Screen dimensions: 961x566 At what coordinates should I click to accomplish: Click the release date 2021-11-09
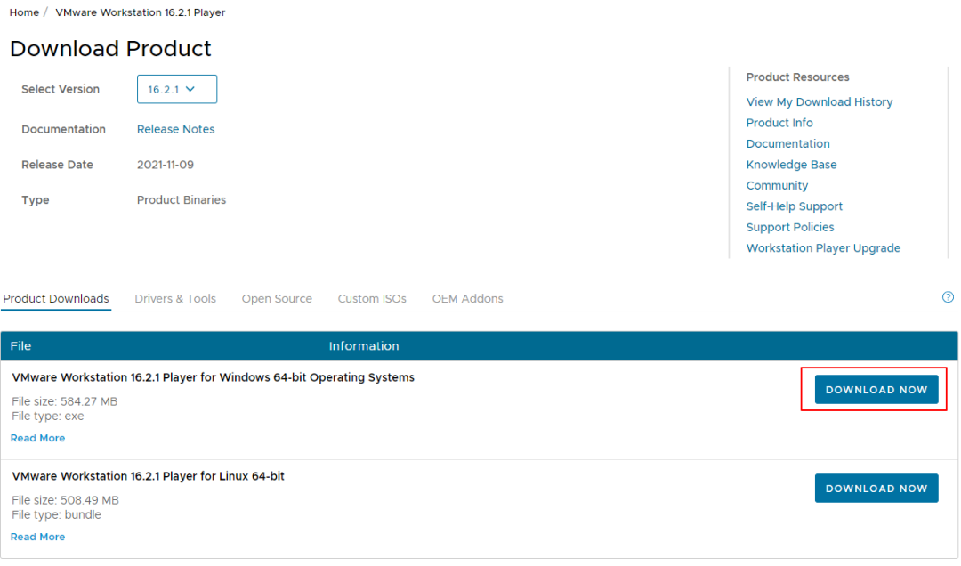click(165, 165)
